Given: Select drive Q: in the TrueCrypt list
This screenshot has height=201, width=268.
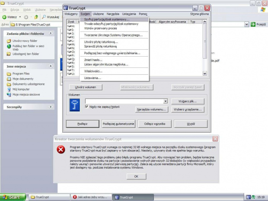Looking at the screenshot, I should (x=71, y=59).
